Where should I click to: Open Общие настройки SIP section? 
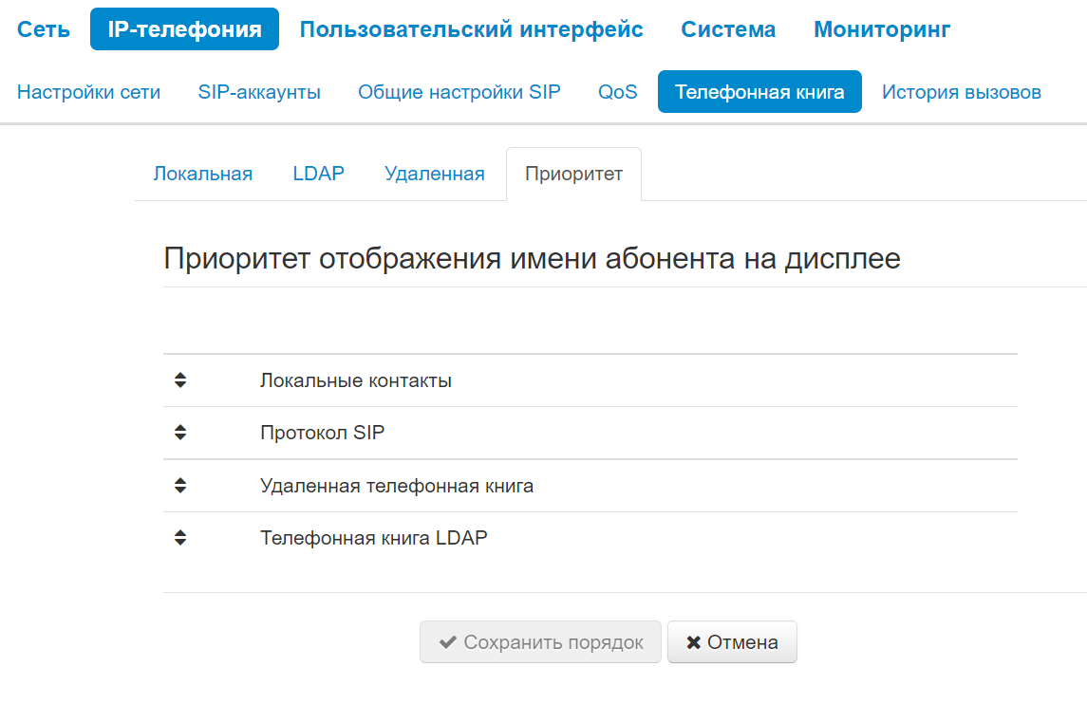coord(459,92)
